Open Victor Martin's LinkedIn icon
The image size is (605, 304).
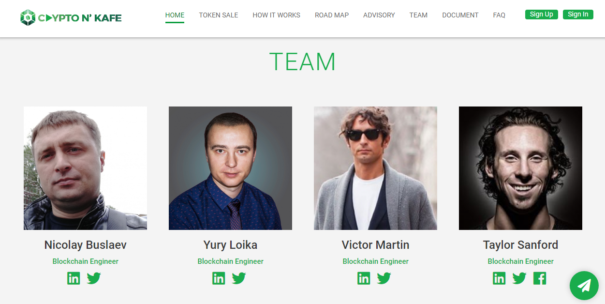[x=364, y=278]
